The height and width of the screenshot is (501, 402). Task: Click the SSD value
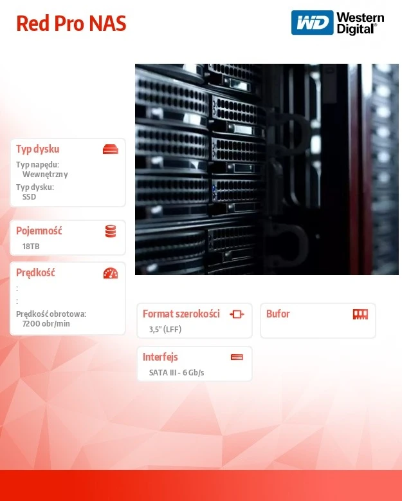(x=29, y=196)
